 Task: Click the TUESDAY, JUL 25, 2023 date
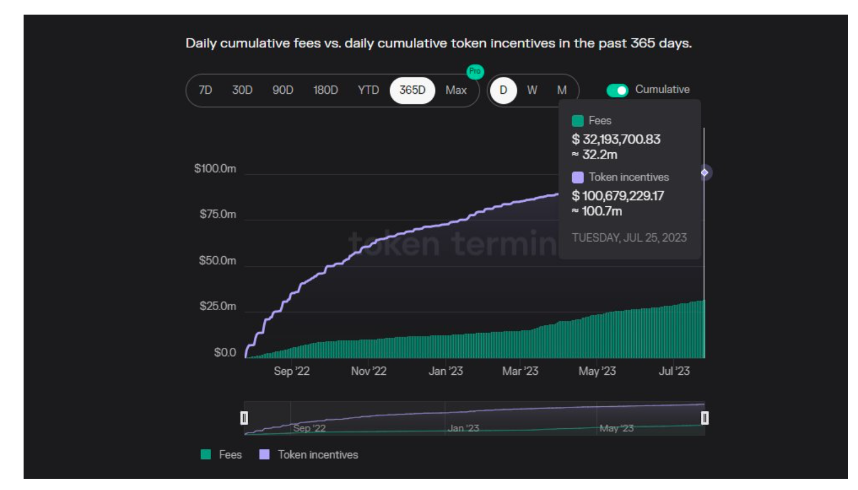coord(629,238)
